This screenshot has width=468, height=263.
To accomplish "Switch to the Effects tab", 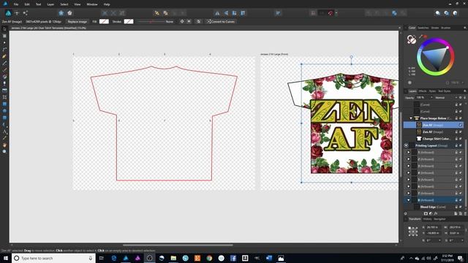I will 423,91.
